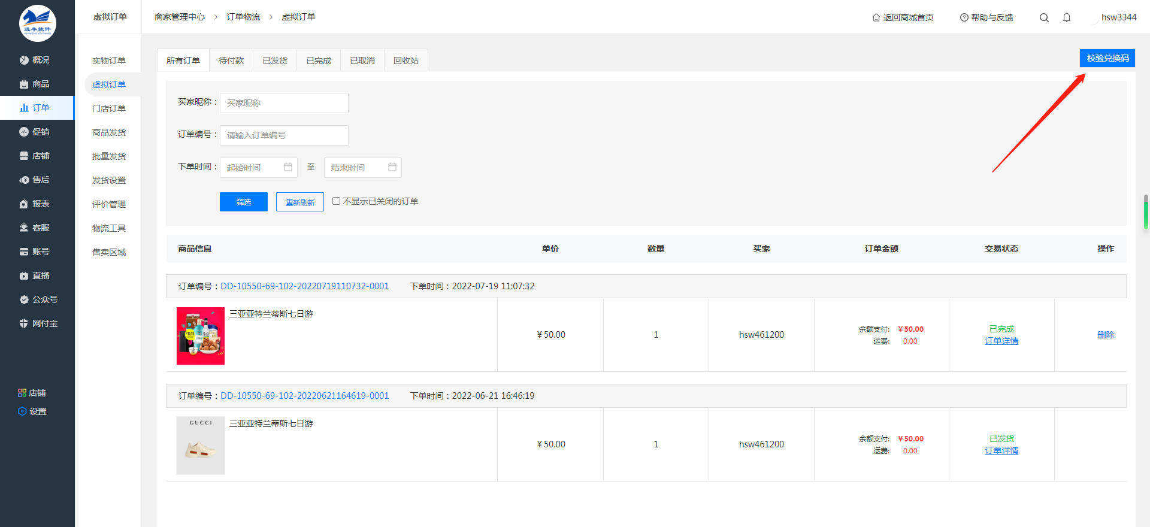Open the 商品 goods icon
1150x527 pixels.
pos(24,84)
